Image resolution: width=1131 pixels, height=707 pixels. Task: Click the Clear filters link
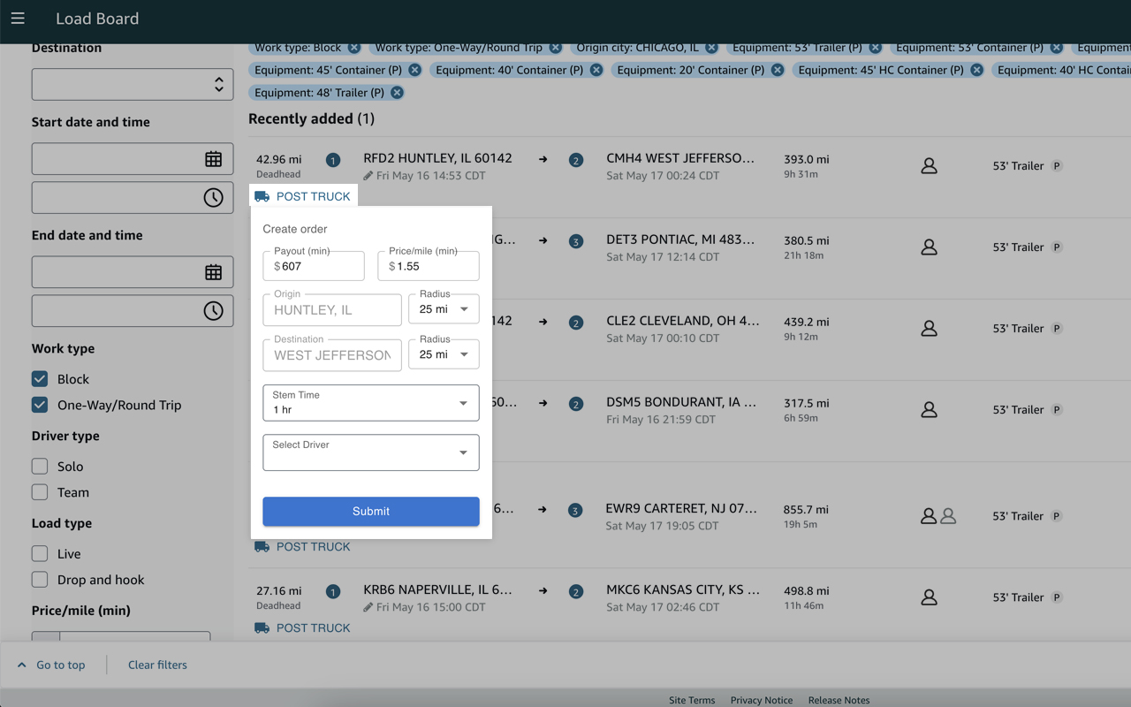[x=156, y=665]
